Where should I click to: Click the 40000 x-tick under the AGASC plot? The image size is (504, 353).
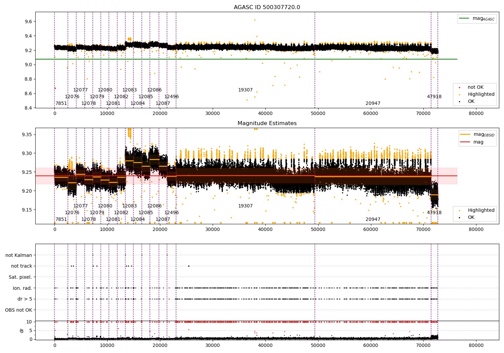(265, 114)
